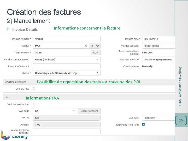Click the Total amount field
Screen dimensions: 188x141
coord(62,52)
